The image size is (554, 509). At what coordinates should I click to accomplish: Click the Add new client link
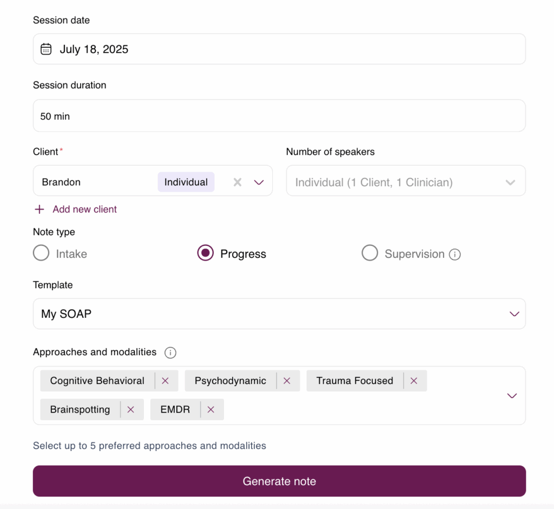[x=84, y=210]
